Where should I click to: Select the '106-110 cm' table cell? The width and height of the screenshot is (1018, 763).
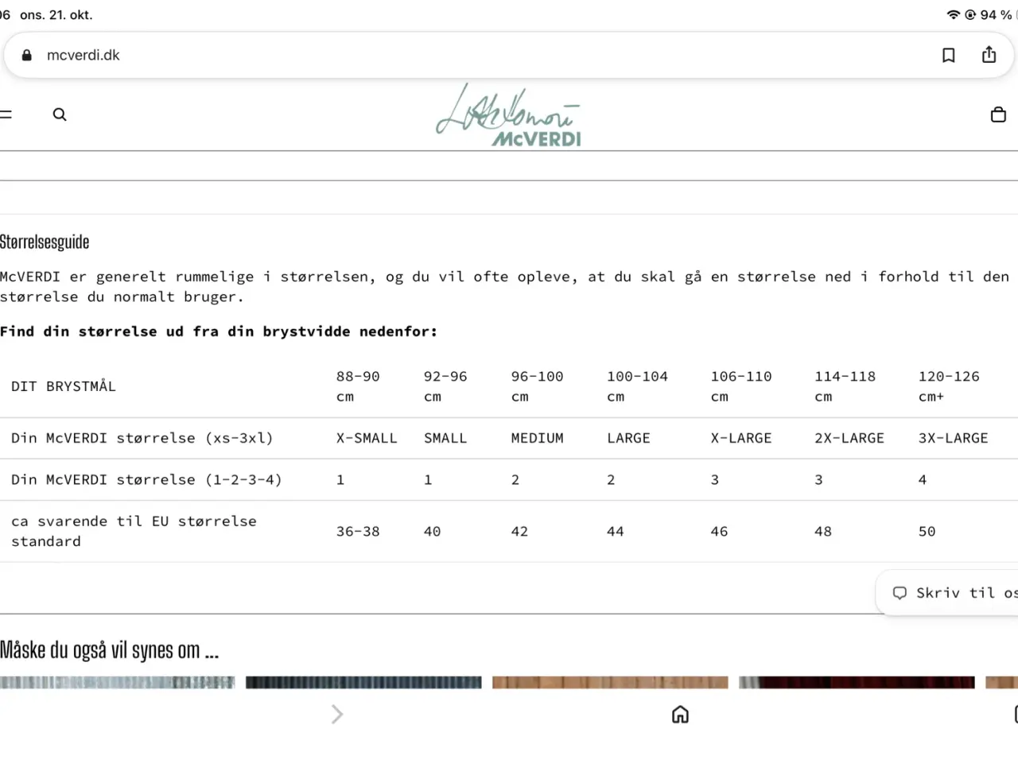click(x=741, y=386)
